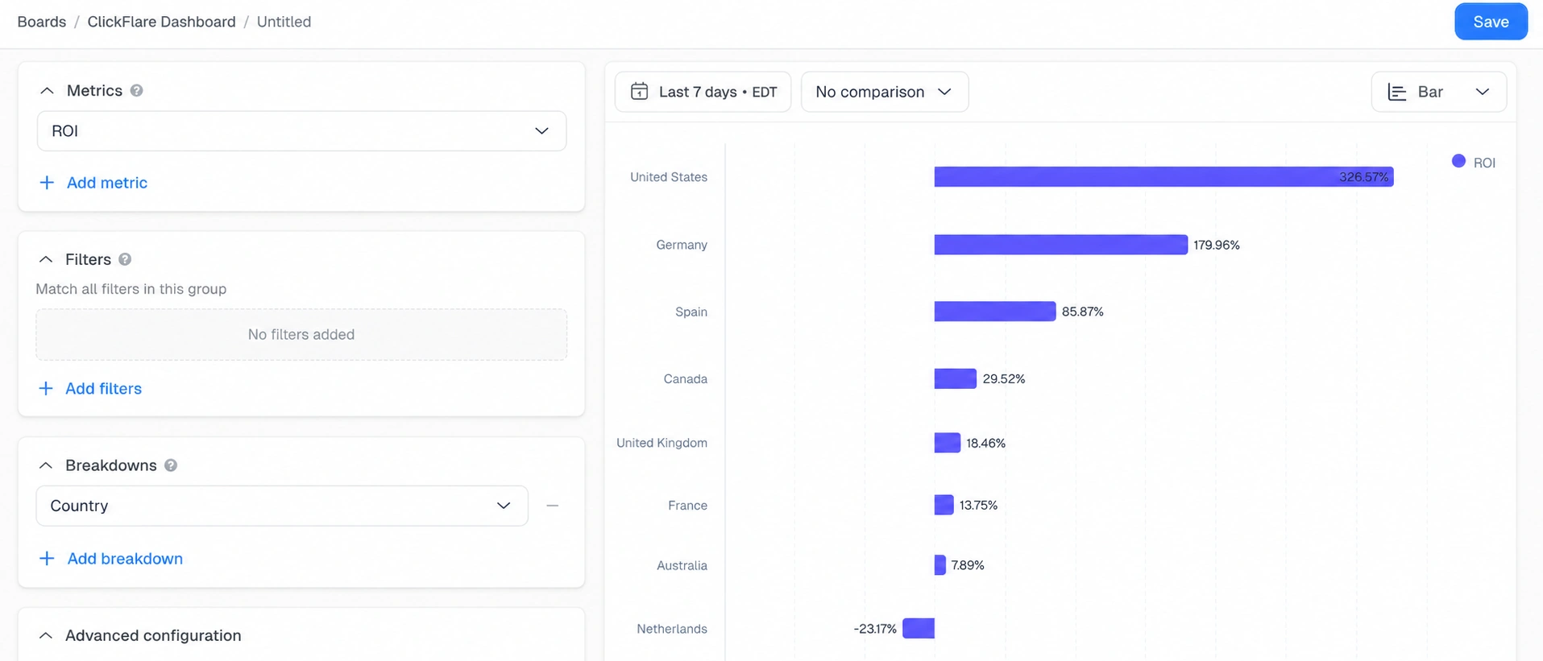Open ClickFlare Dashboard breadcrumb link
Image resolution: width=1543 pixels, height=661 pixels.
pyautogui.click(x=161, y=22)
